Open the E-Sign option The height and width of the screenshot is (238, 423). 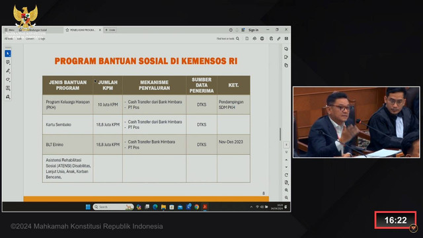click(42, 38)
